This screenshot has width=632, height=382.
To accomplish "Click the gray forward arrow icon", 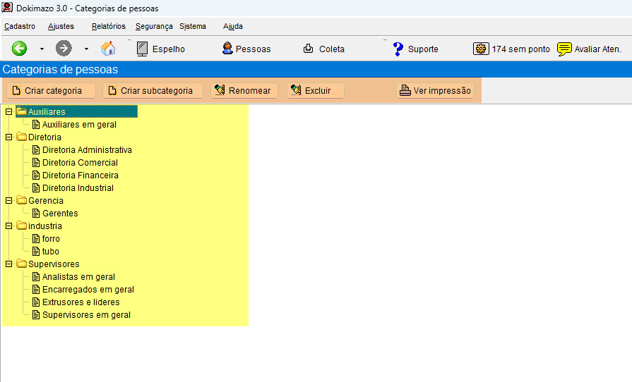I will [x=64, y=49].
